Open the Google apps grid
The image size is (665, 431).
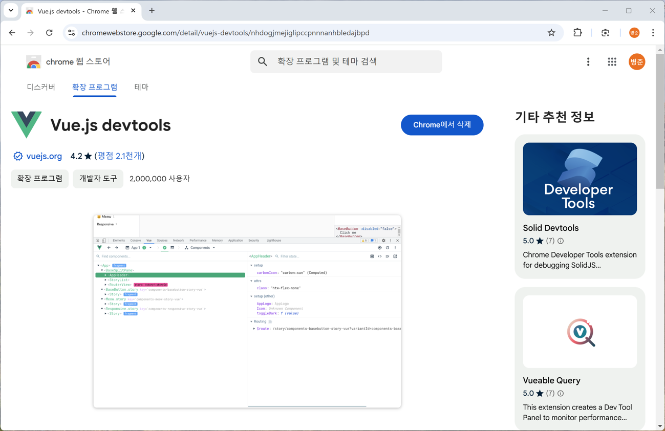click(x=612, y=62)
